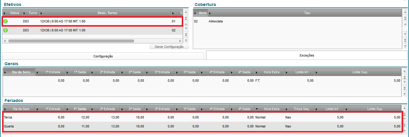Page down in the Efetivos grid scroll controls

(x=186, y=35)
